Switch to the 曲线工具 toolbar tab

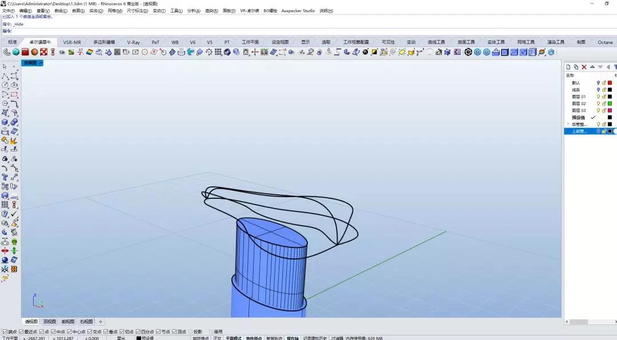point(436,42)
